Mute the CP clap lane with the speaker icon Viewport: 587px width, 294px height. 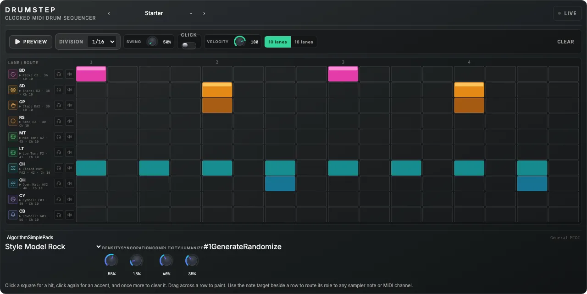tap(70, 105)
